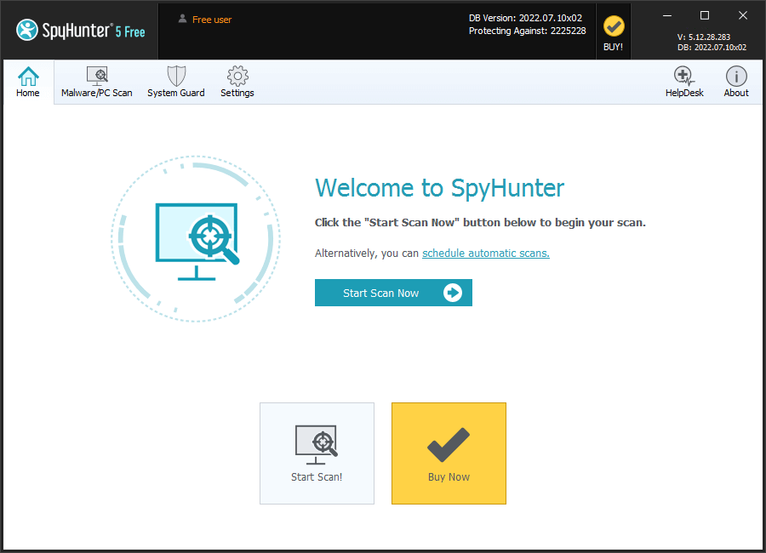Click the yellow BUY! checkmark icon
Image resolution: width=766 pixels, height=553 pixels.
(x=613, y=26)
